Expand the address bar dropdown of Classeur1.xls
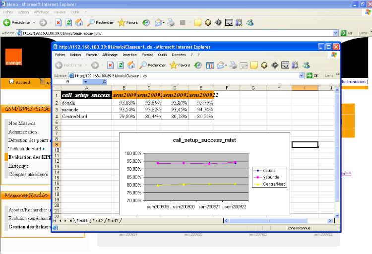 click(302, 75)
